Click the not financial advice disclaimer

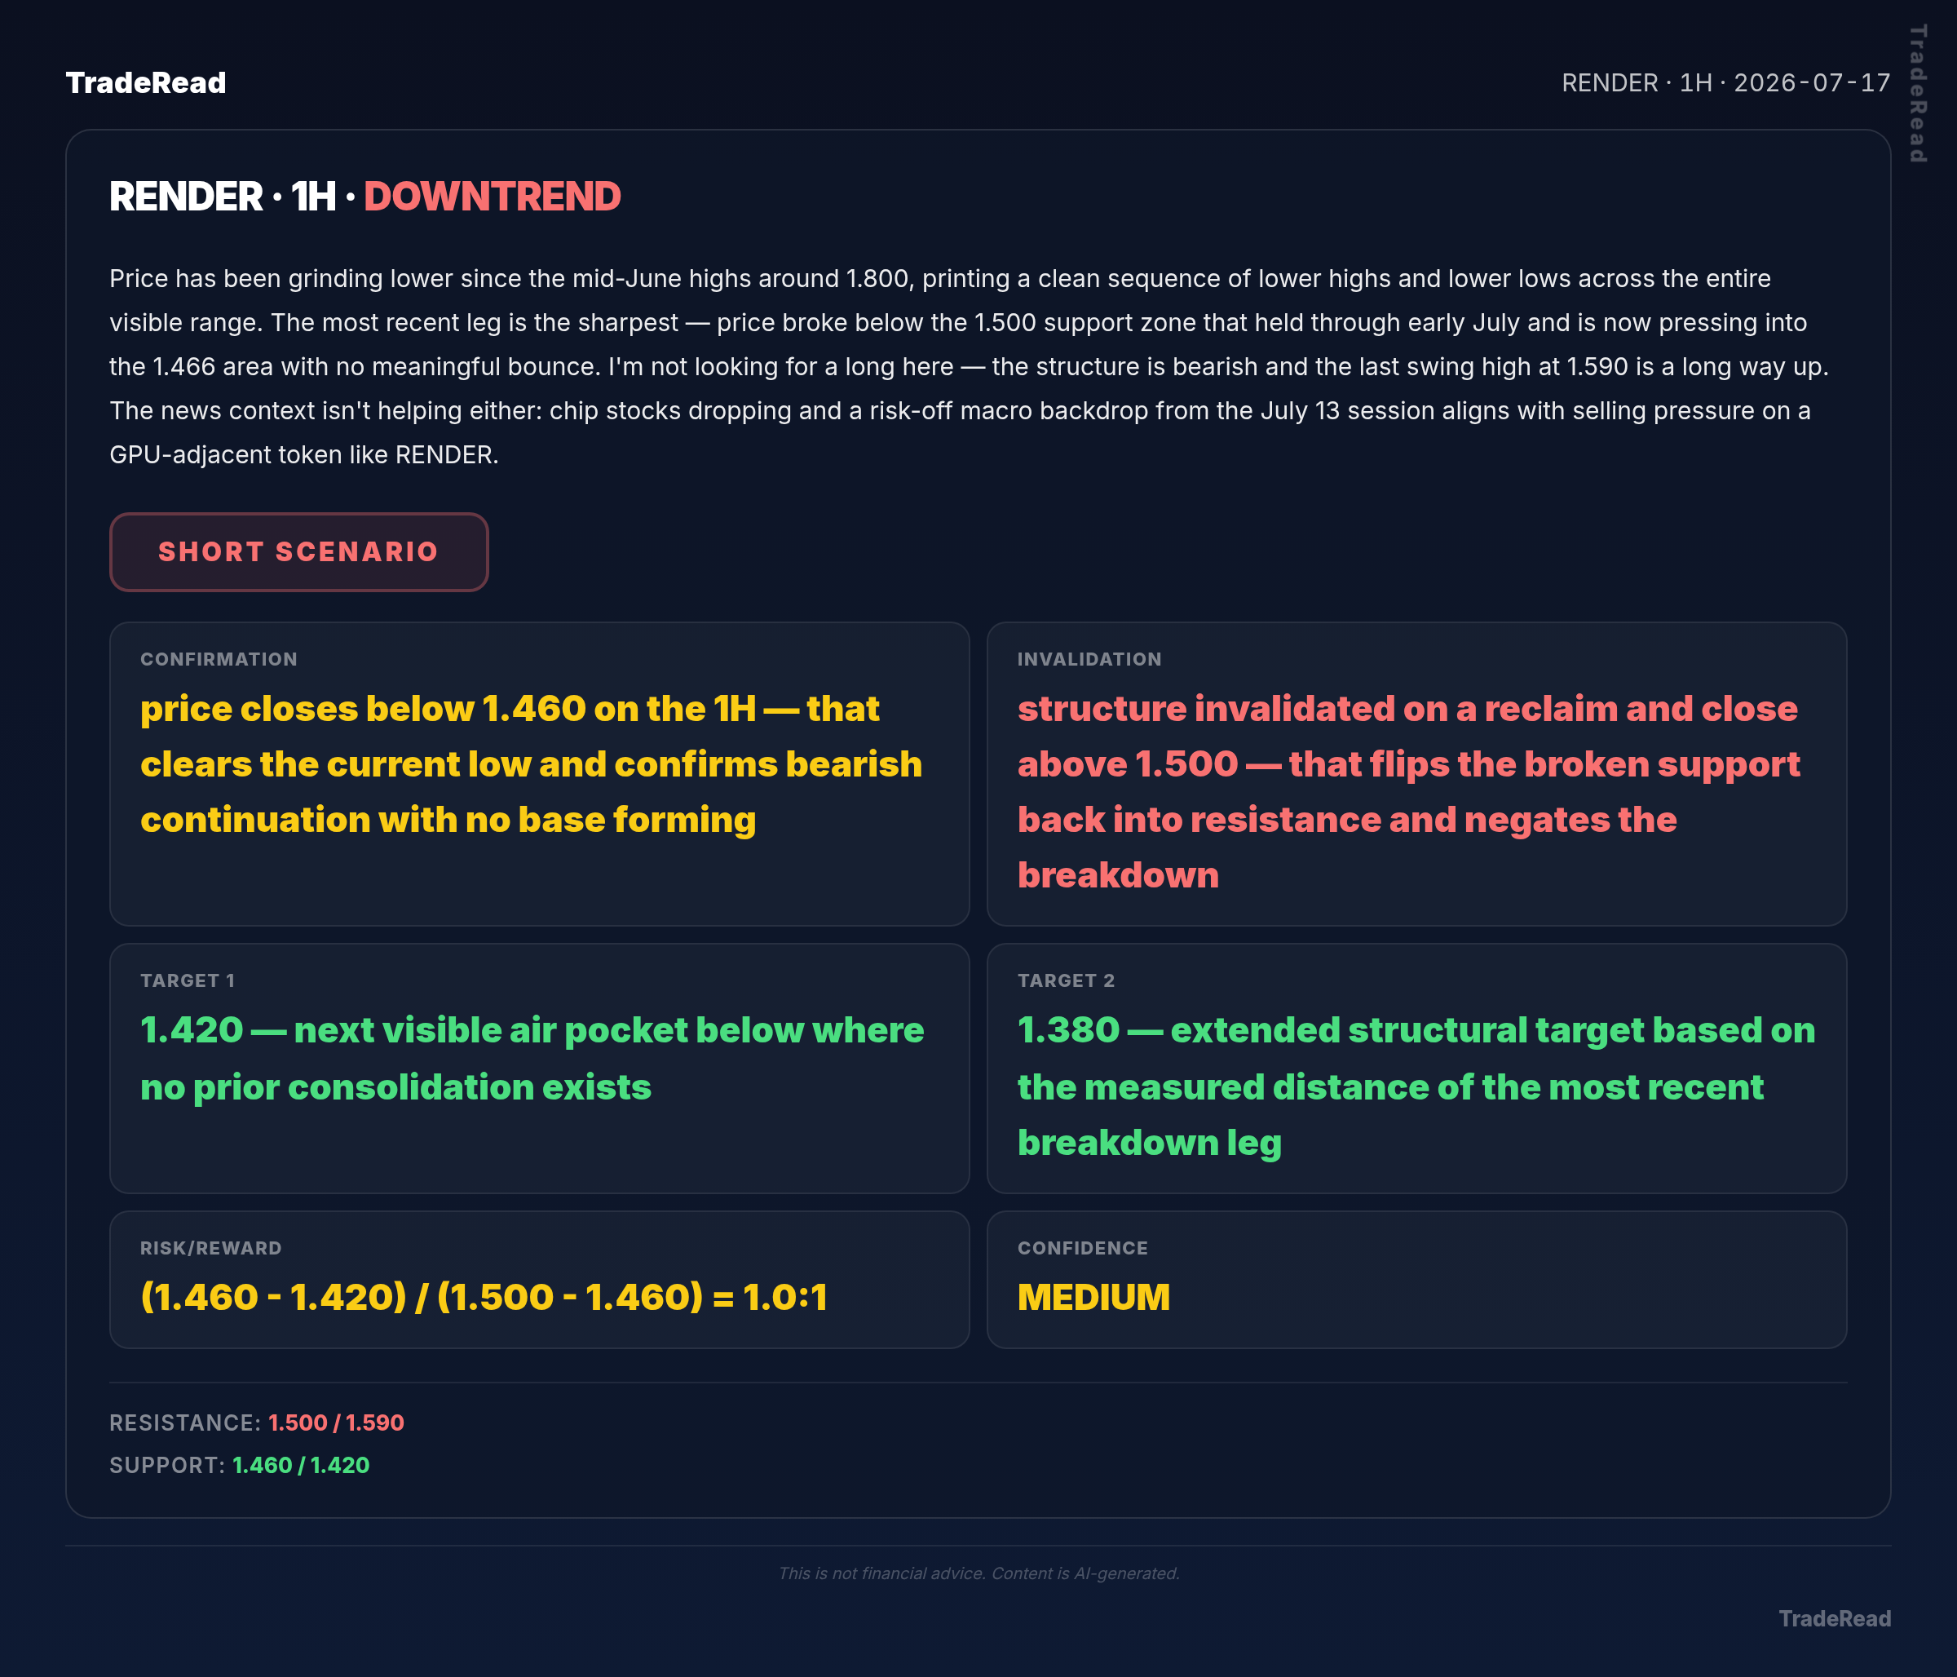pos(978,1573)
